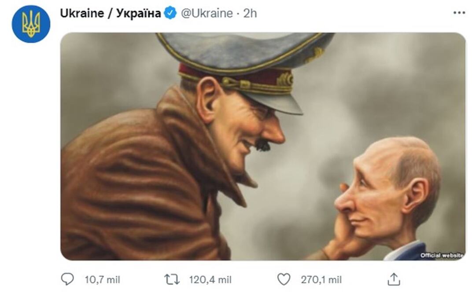
Task: Click the "Ukraine / Україна" display name
Action: 110,13
